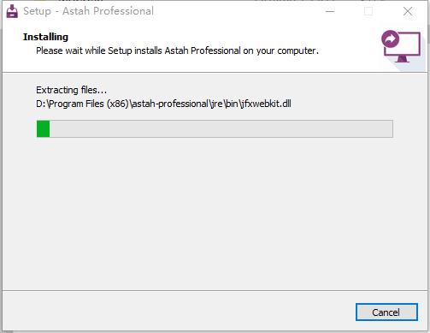The height and width of the screenshot is (333, 430).
Task: Click the Setup installer icon in title bar
Action: [12, 11]
